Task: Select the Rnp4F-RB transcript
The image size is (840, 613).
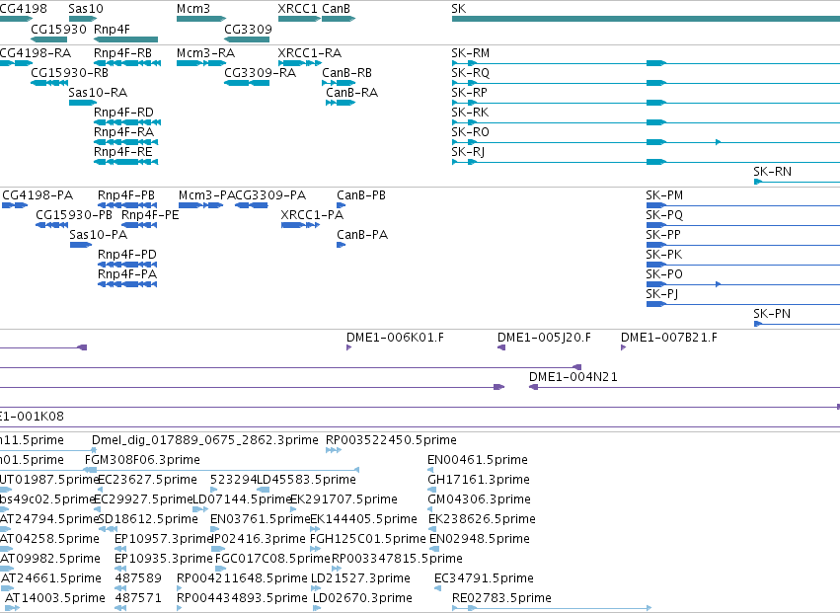Action: (x=122, y=53)
